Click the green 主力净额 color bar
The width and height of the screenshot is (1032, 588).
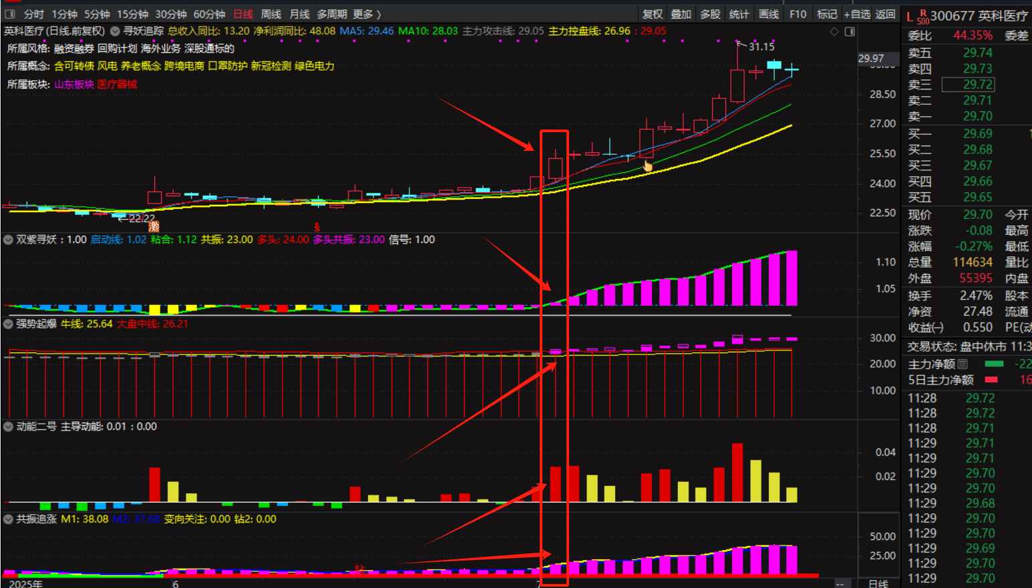[x=994, y=364]
